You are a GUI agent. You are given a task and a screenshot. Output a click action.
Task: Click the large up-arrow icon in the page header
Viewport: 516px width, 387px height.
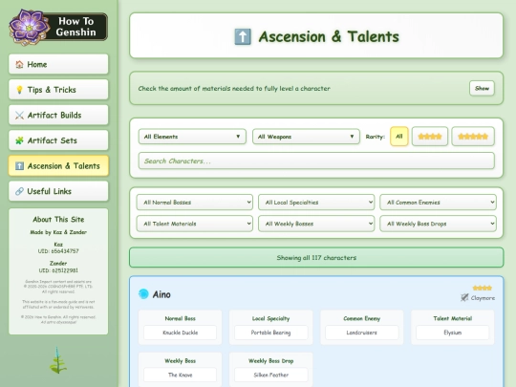243,36
